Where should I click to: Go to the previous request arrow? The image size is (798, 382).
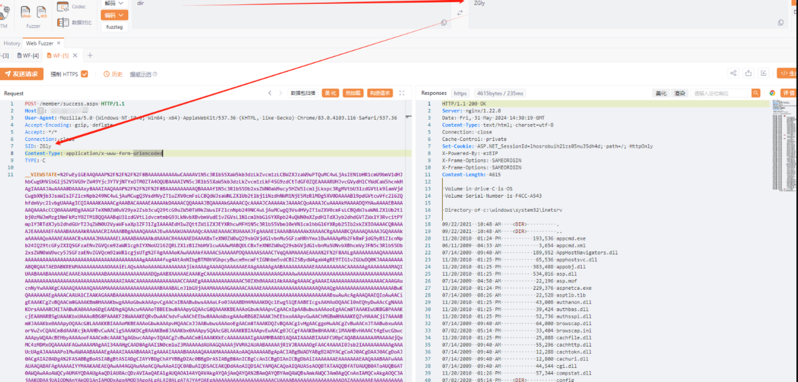click(270, 93)
